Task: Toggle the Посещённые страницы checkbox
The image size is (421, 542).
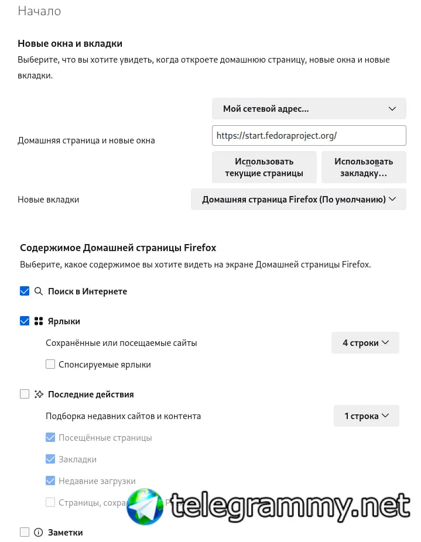Action: pos(50,437)
